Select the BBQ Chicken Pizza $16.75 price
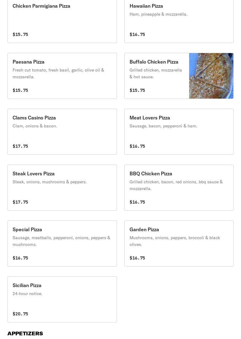 pos(137,202)
